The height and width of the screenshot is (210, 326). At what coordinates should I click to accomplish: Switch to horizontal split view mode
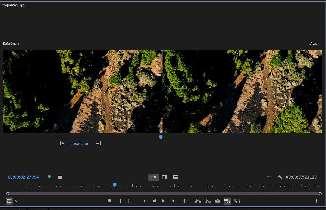175,177
